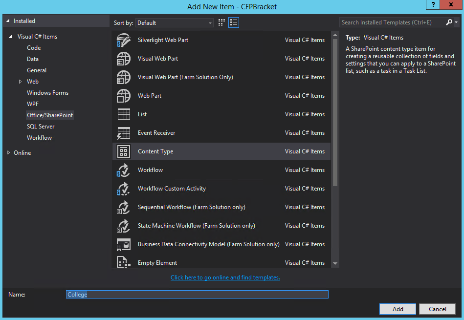464x320 pixels.
Task: Click the Search Installed Templates box
Action: tap(392, 22)
